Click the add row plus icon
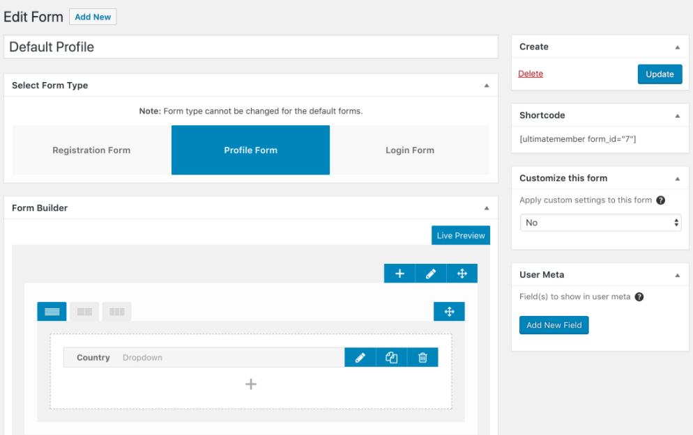Screen dimensions: 693x435 pyautogui.click(x=399, y=274)
